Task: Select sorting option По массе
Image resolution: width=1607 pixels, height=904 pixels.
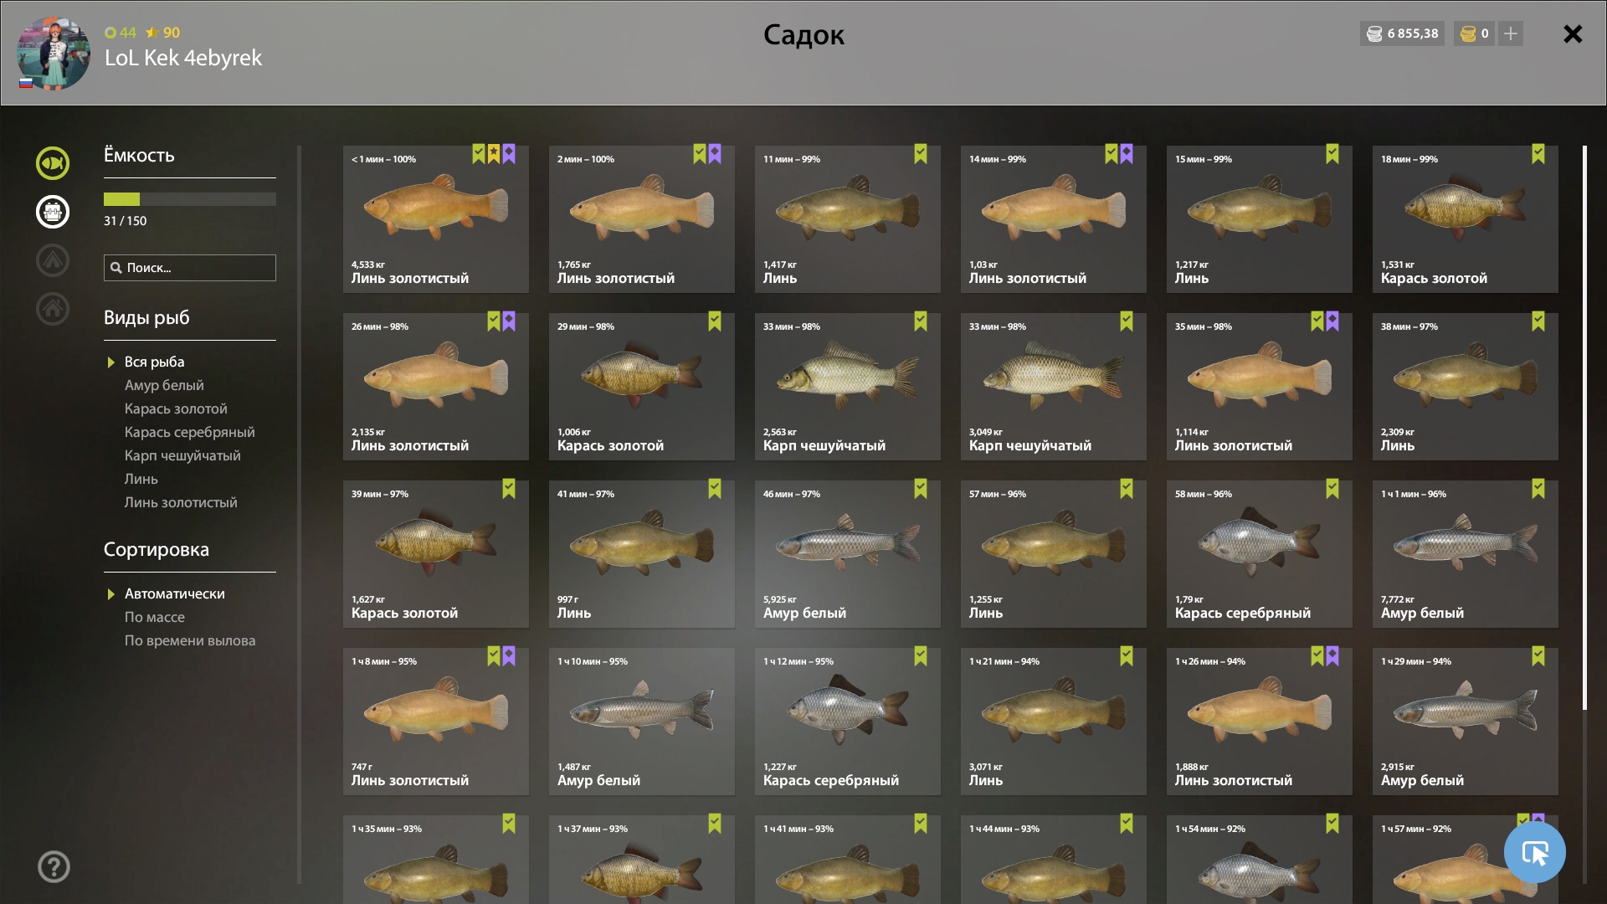Action: coord(155,617)
